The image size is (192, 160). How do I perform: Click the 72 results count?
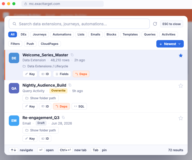176,150
